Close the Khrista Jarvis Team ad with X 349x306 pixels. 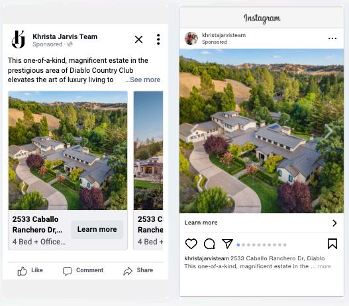[x=138, y=40]
